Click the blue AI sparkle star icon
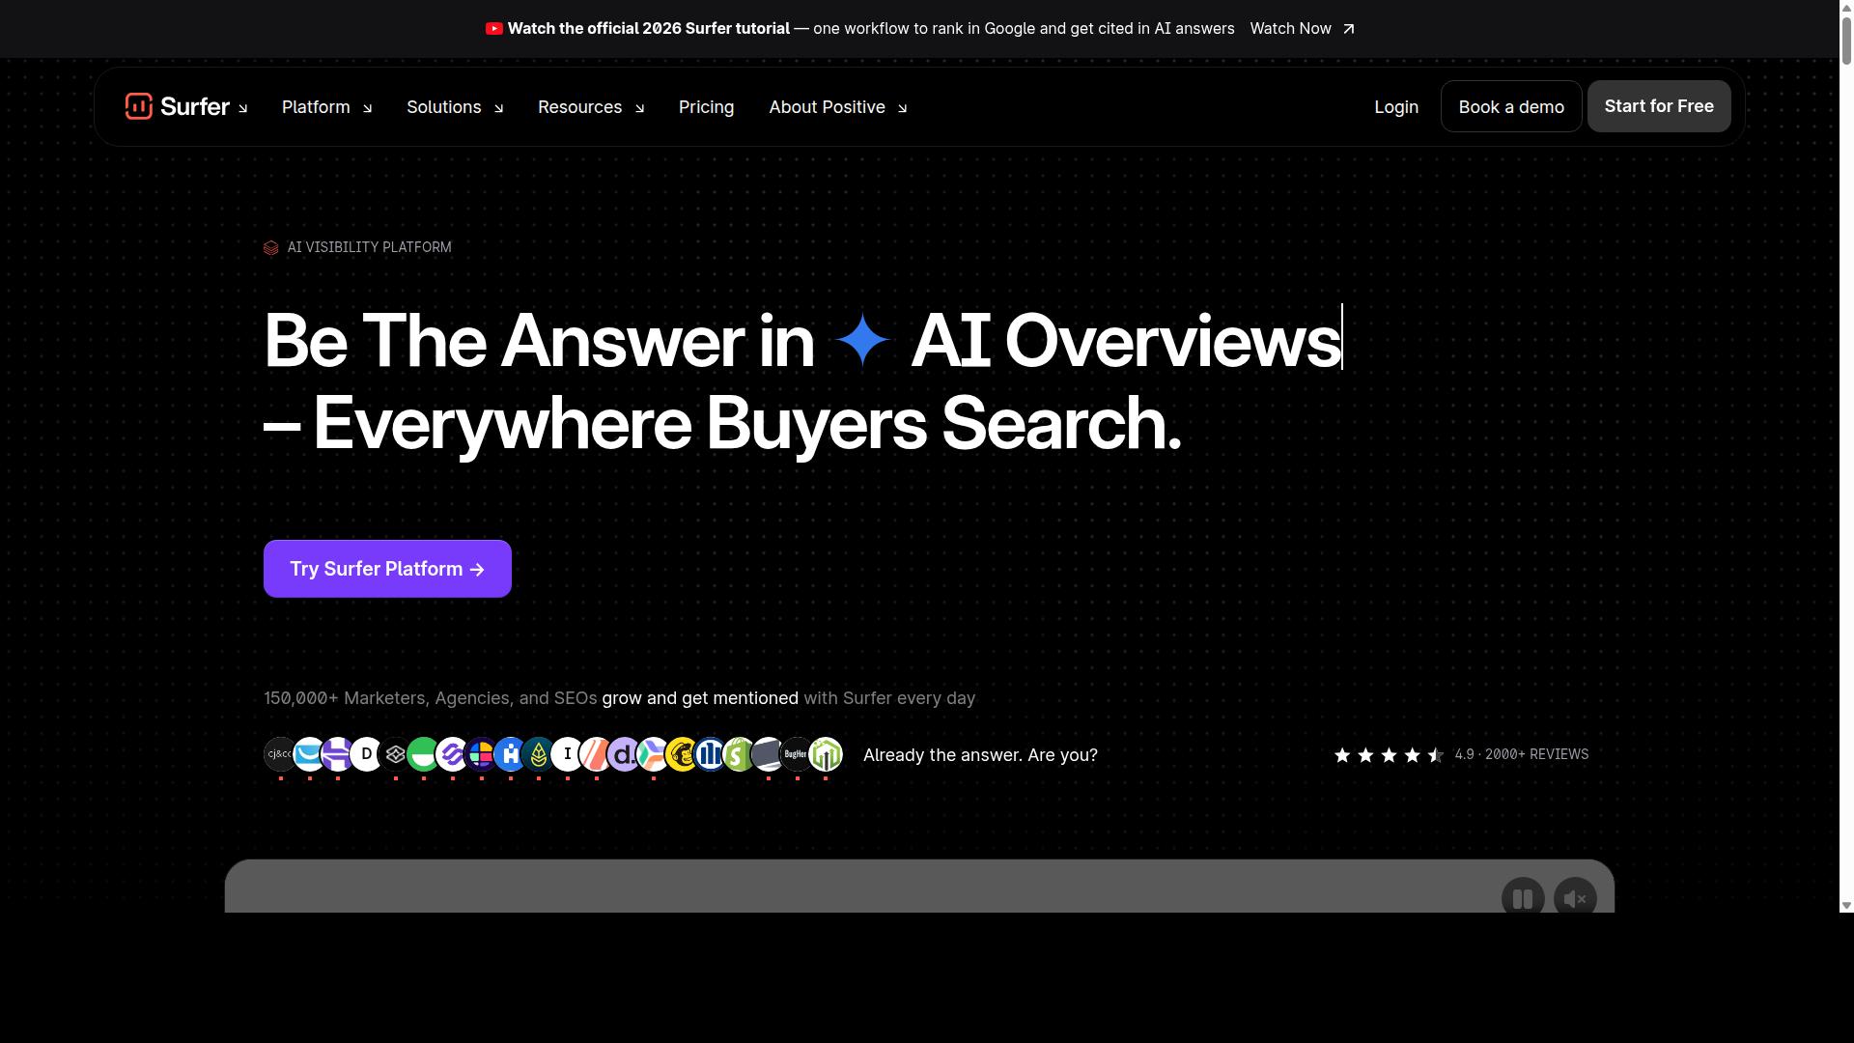The image size is (1854, 1043). tap(862, 340)
